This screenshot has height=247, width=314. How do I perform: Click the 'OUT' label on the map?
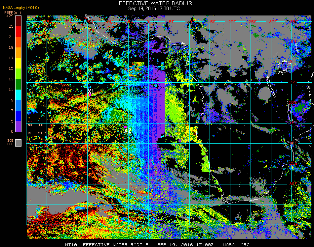click(x=41, y=125)
